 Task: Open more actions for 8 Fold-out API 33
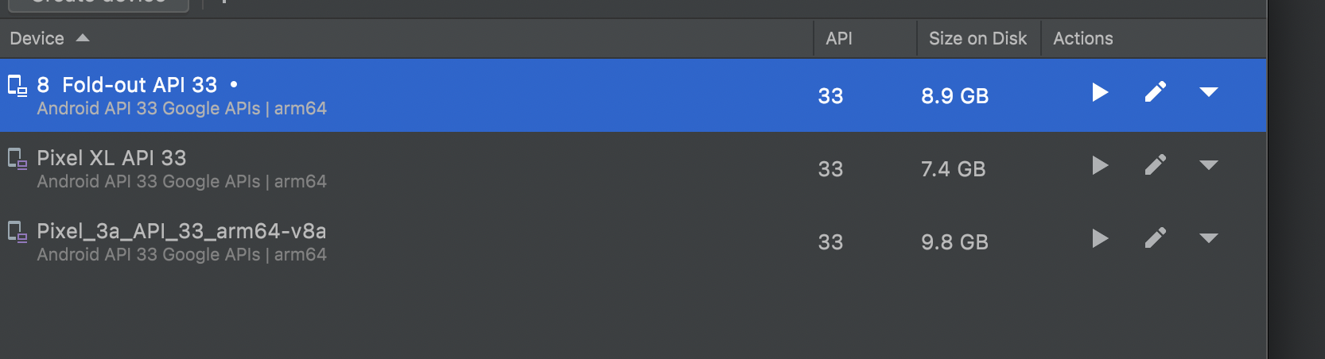pos(1208,93)
